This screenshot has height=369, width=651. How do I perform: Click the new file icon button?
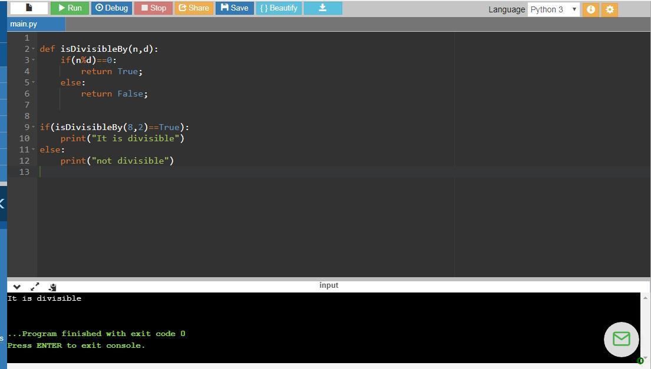coord(28,8)
